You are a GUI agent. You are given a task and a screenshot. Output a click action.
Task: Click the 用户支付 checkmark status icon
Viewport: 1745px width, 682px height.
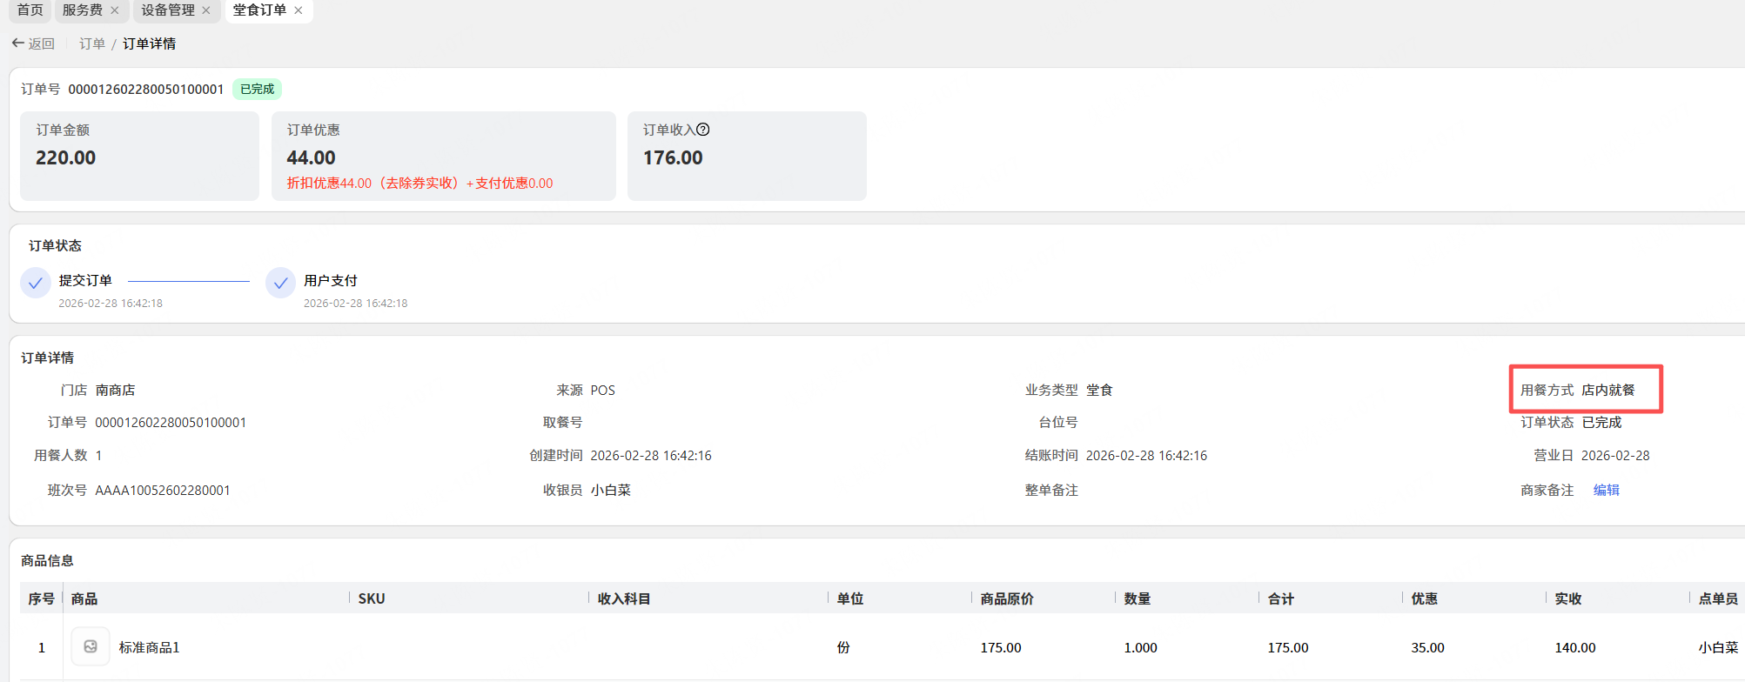coord(280,283)
